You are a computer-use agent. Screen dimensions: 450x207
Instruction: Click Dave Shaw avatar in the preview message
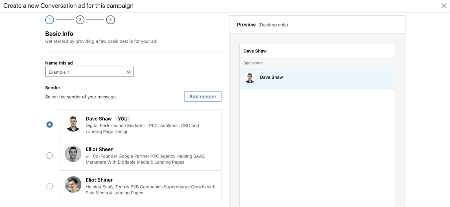[250, 78]
